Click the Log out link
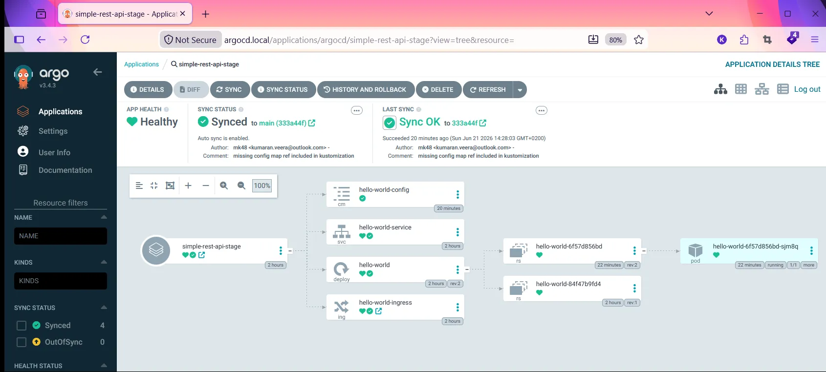This screenshot has width=826, height=372. [x=807, y=89]
